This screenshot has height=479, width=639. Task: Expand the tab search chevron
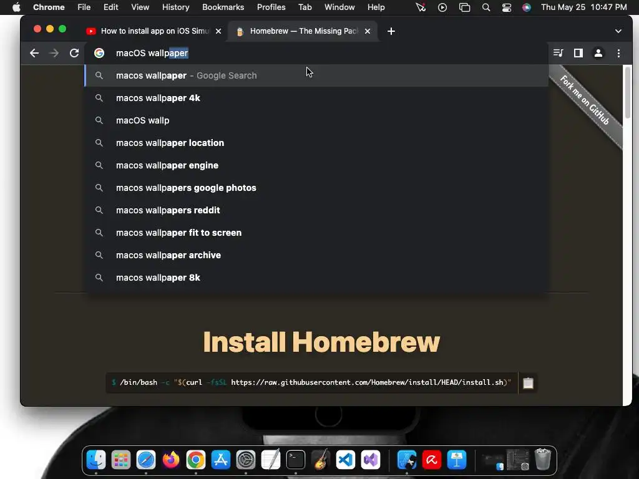point(618,31)
